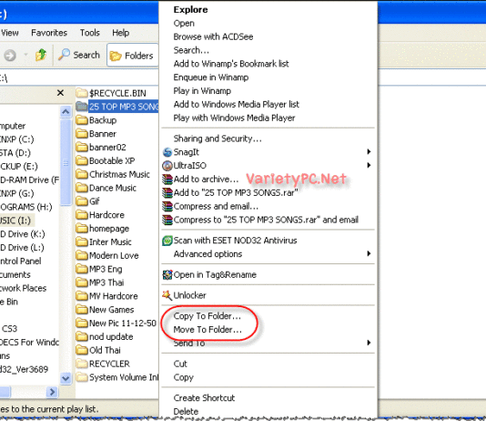This screenshot has height=421, width=486.
Task: Click the ESET NOD32 scan icon
Action: click(x=167, y=241)
